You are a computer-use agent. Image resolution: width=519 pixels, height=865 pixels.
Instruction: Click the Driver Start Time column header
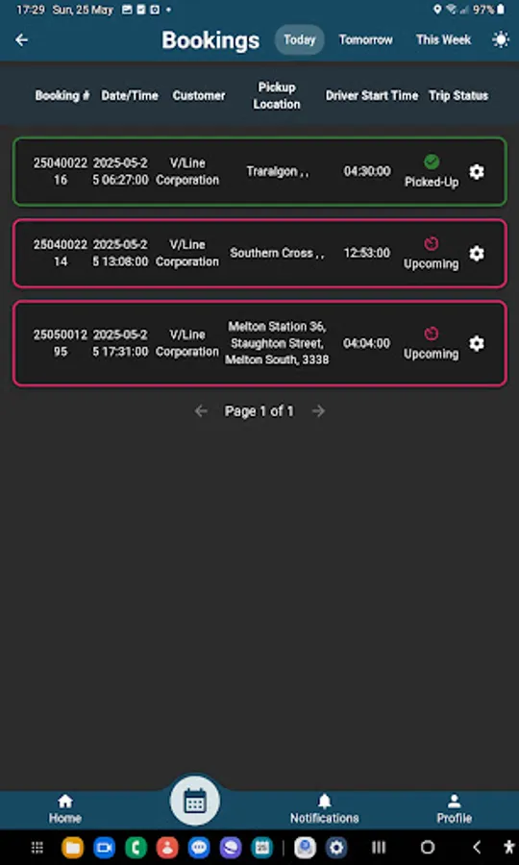click(372, 95)
